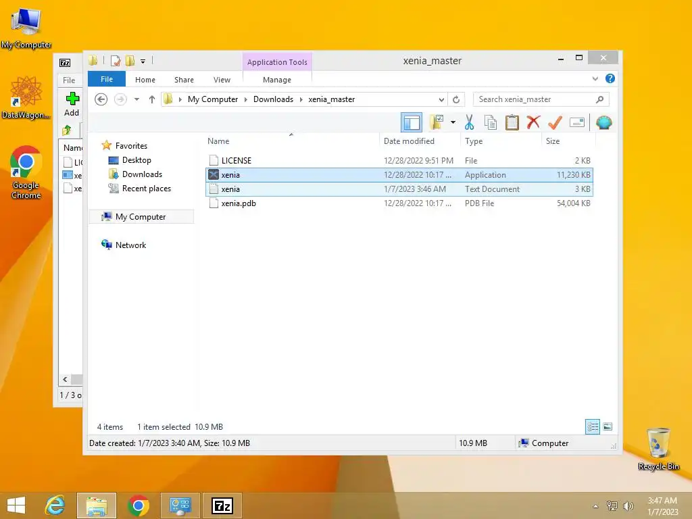The height and width of the screenshot is (519, 692).
Task: Switch to 7-Zip from the taskbar
Action: (222, 505)
